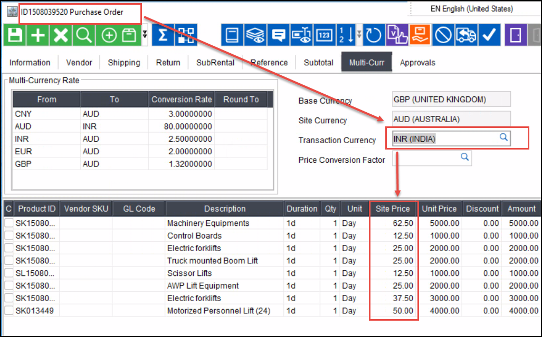Click the blue Refresh circular arrow icon
542x337 pixels.
tap(374, 35)
